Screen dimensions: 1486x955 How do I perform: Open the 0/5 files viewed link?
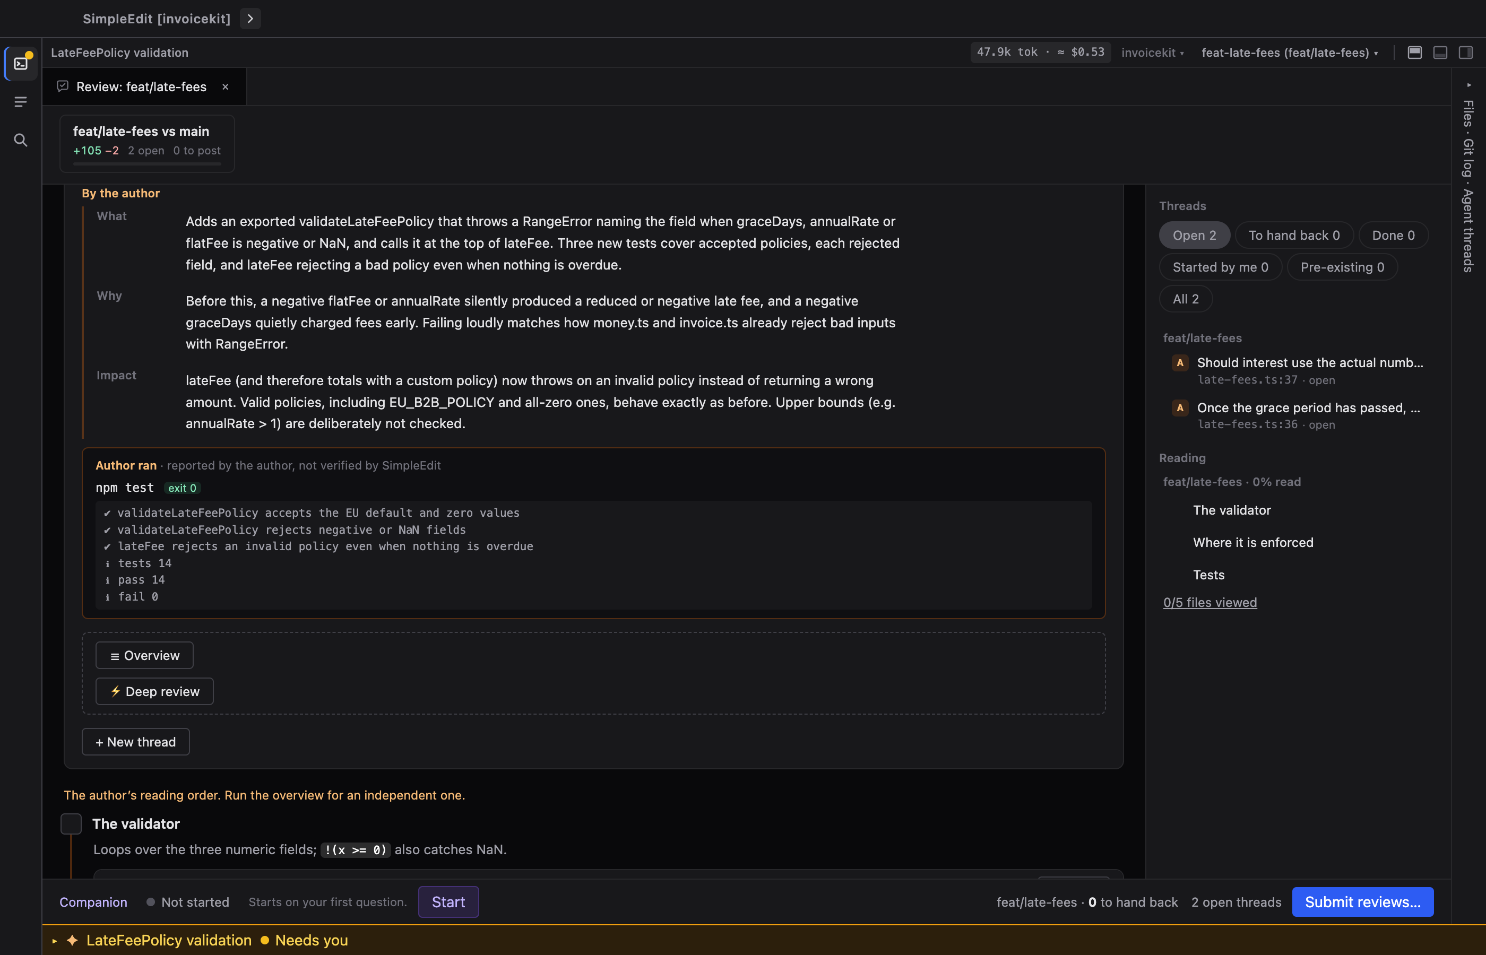(1209, 602)
